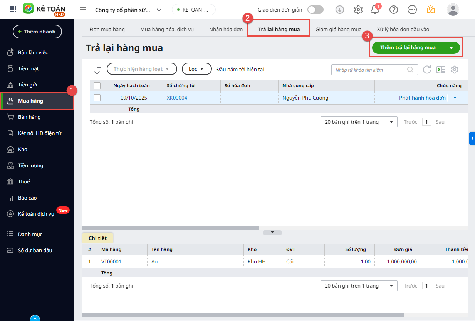The height and width of the screenshot is (321, 475).
Task: Toggle the Giao diện đơn giản switch
Action: pos(315,10)
